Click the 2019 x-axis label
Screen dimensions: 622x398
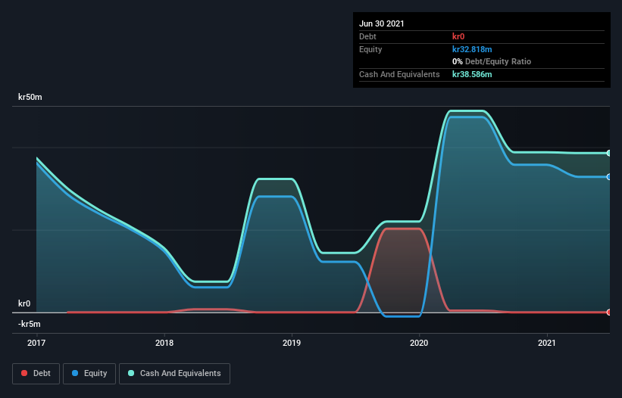[292, 343]
